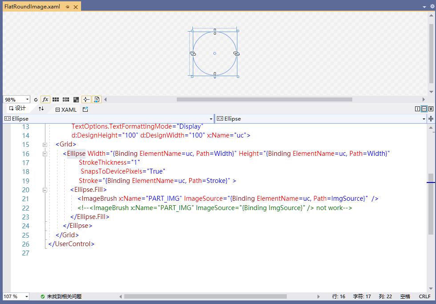Click the ellipse center point marker
Image resolution: width=436 pixels, height=304 pixels.
coord(214,53)
